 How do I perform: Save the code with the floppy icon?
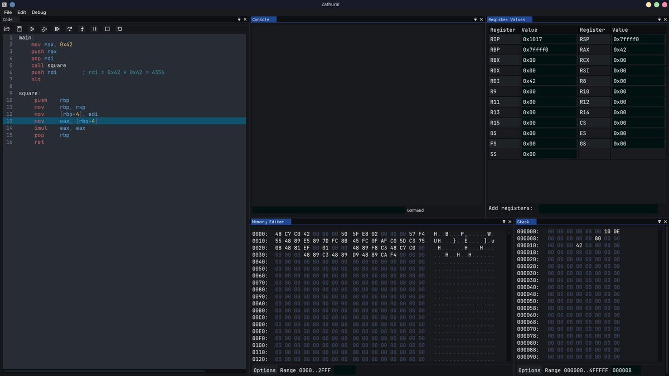tap(20, 29)
